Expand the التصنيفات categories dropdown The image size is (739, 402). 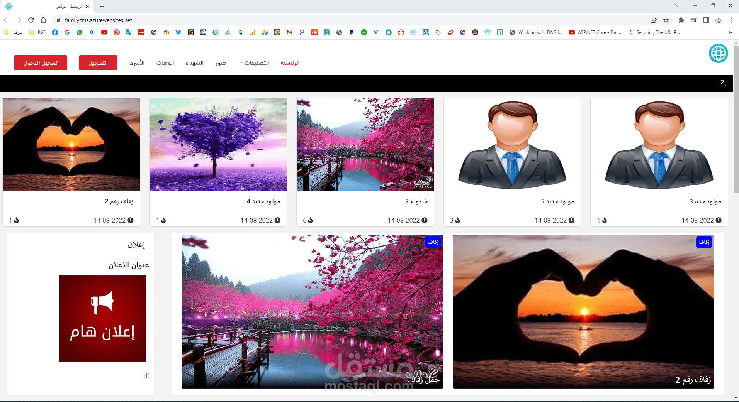coord(255,63)
